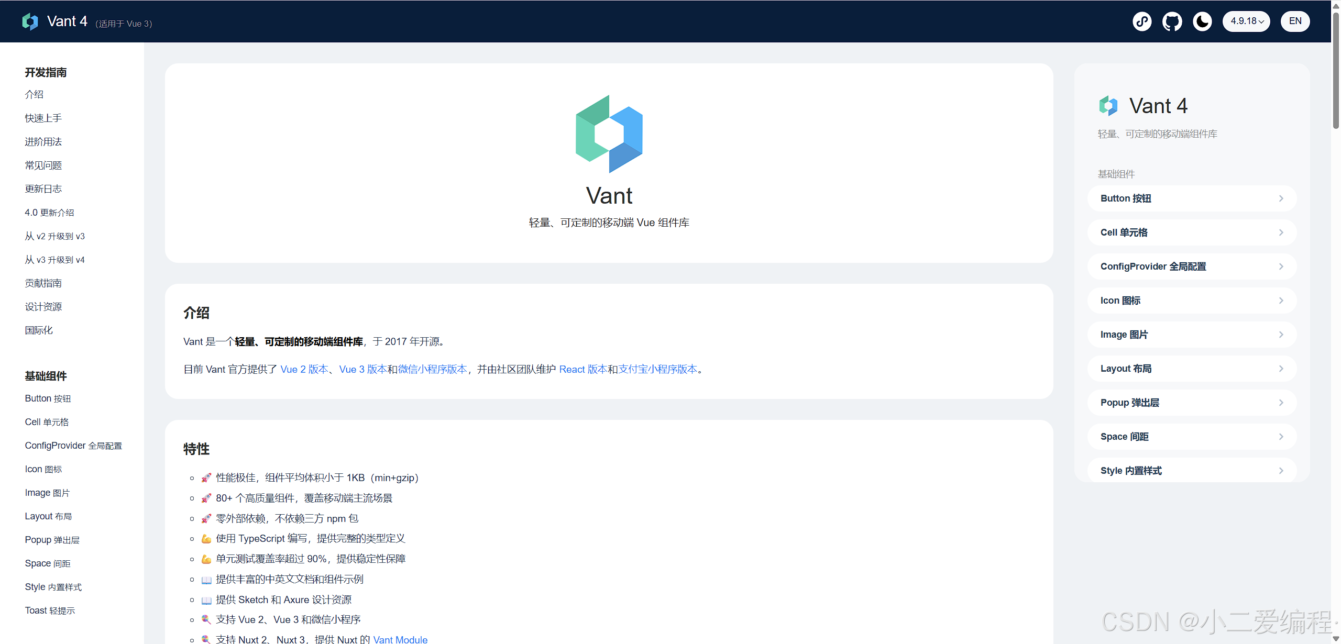
Task: Click large Vant hexagon logo
Action: coord(609,134)
